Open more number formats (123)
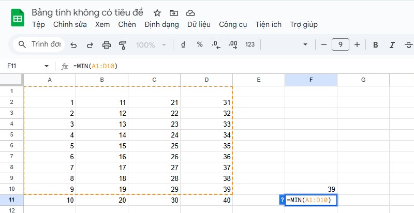The image size is (414, 213). tap(250, 44)
